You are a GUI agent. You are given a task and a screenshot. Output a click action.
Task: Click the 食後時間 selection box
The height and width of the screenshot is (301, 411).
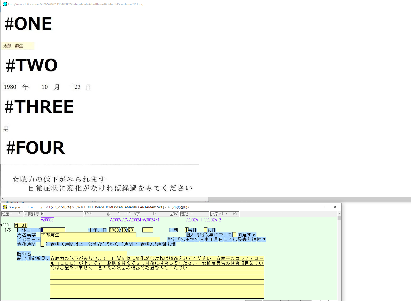click(42, 244)
